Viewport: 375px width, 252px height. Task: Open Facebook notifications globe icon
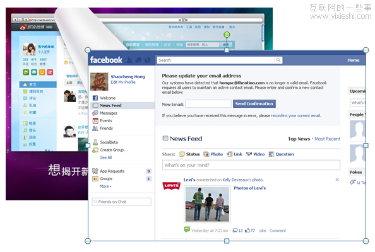click(148, 60)
